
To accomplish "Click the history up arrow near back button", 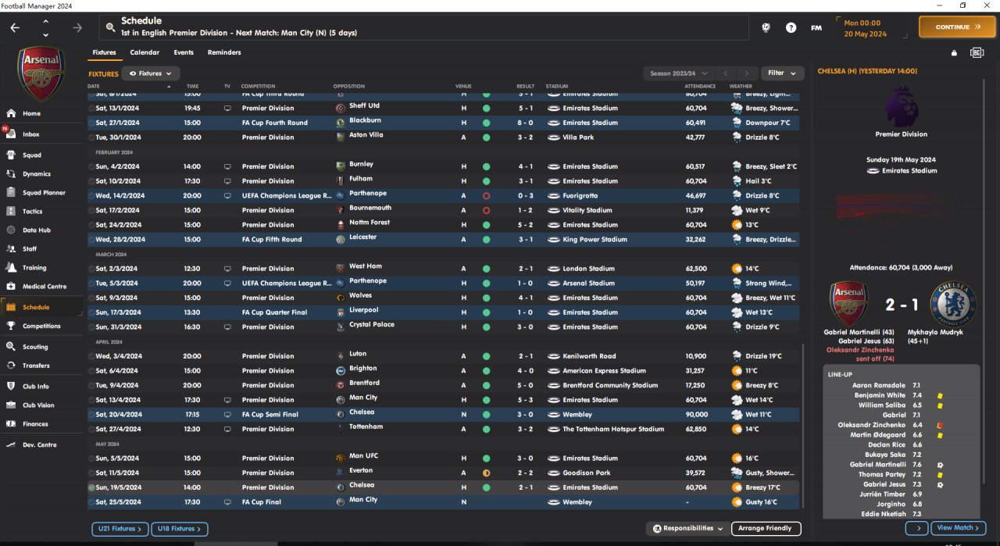I will [x=45, y=21].
